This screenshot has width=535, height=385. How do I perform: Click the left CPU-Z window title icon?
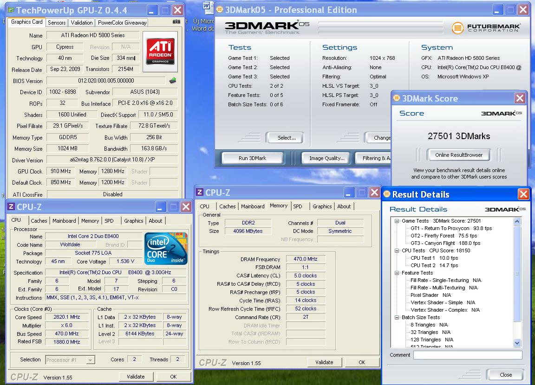[x=11, y=206]
